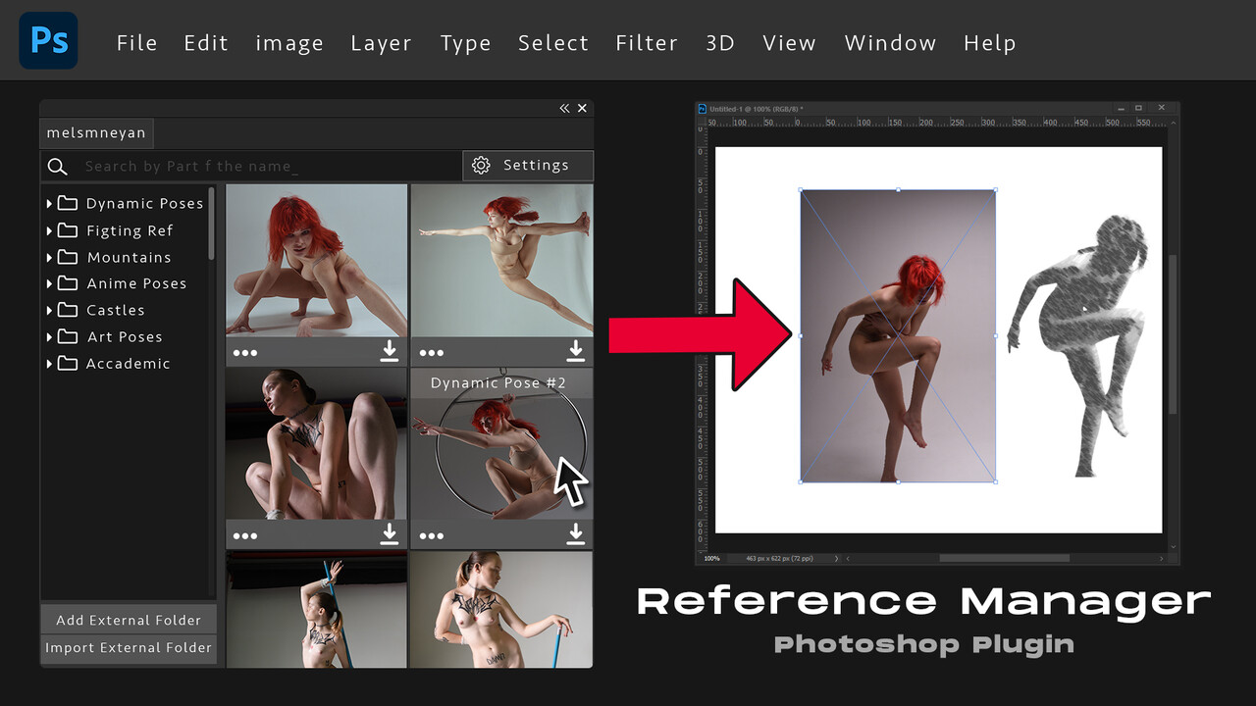Expand the Castles folder arrow
The height and width of the screenshot is (706, 1256).
tap(49, 310)
